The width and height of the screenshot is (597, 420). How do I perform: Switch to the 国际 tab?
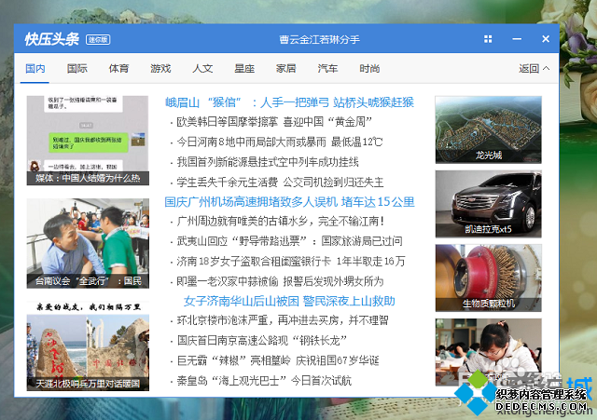tap(76, 69)
